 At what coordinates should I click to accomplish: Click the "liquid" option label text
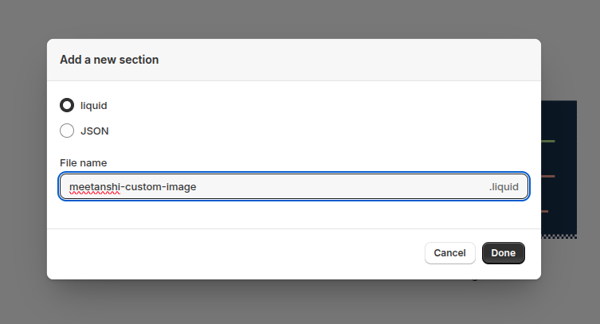click(x=93, y=105)
